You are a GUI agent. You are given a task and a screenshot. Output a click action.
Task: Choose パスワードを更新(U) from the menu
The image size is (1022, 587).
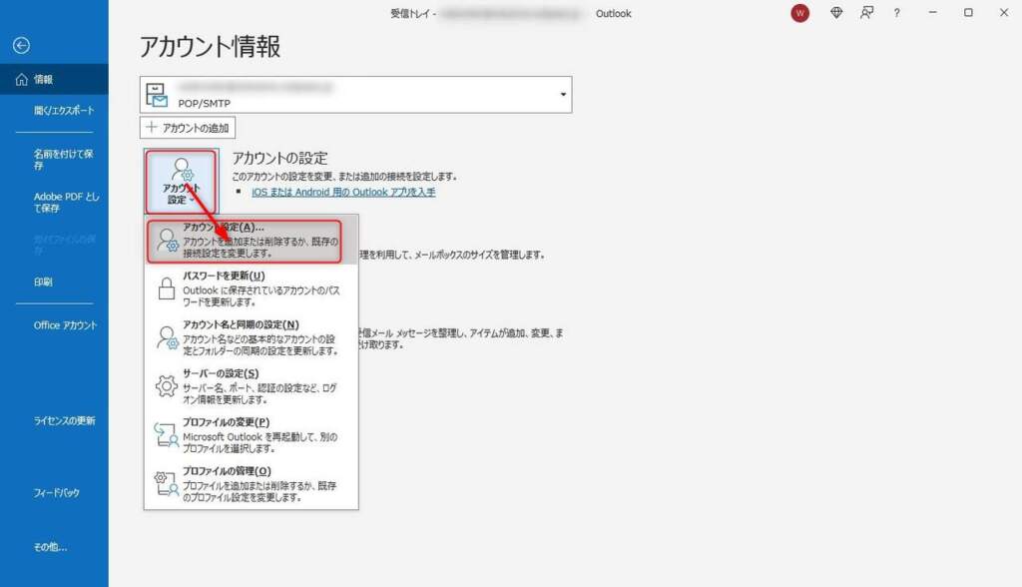251,289
